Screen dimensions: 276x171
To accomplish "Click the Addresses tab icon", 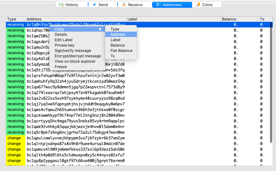I will pos(158,5).
